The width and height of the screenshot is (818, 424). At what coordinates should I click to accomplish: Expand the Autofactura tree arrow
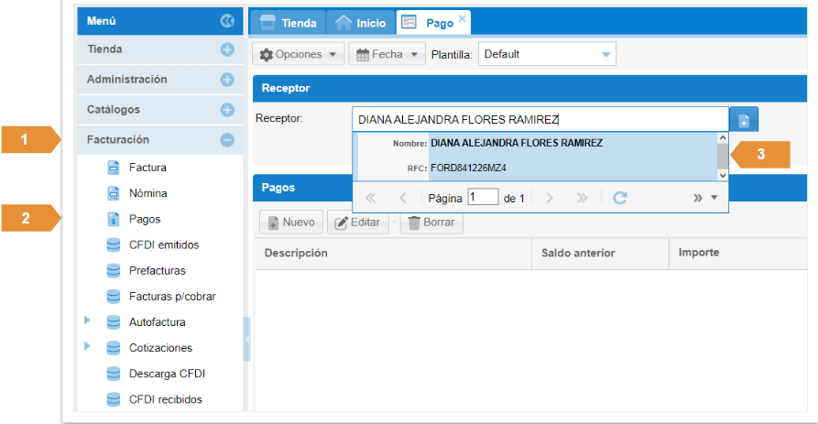tap(88, 321)
